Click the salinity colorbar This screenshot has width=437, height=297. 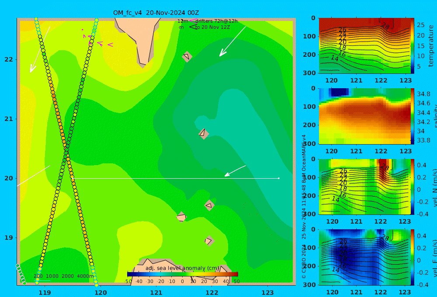(413, 116)
